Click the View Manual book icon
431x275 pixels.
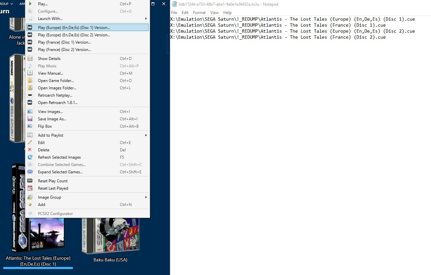tap(30, 73)
